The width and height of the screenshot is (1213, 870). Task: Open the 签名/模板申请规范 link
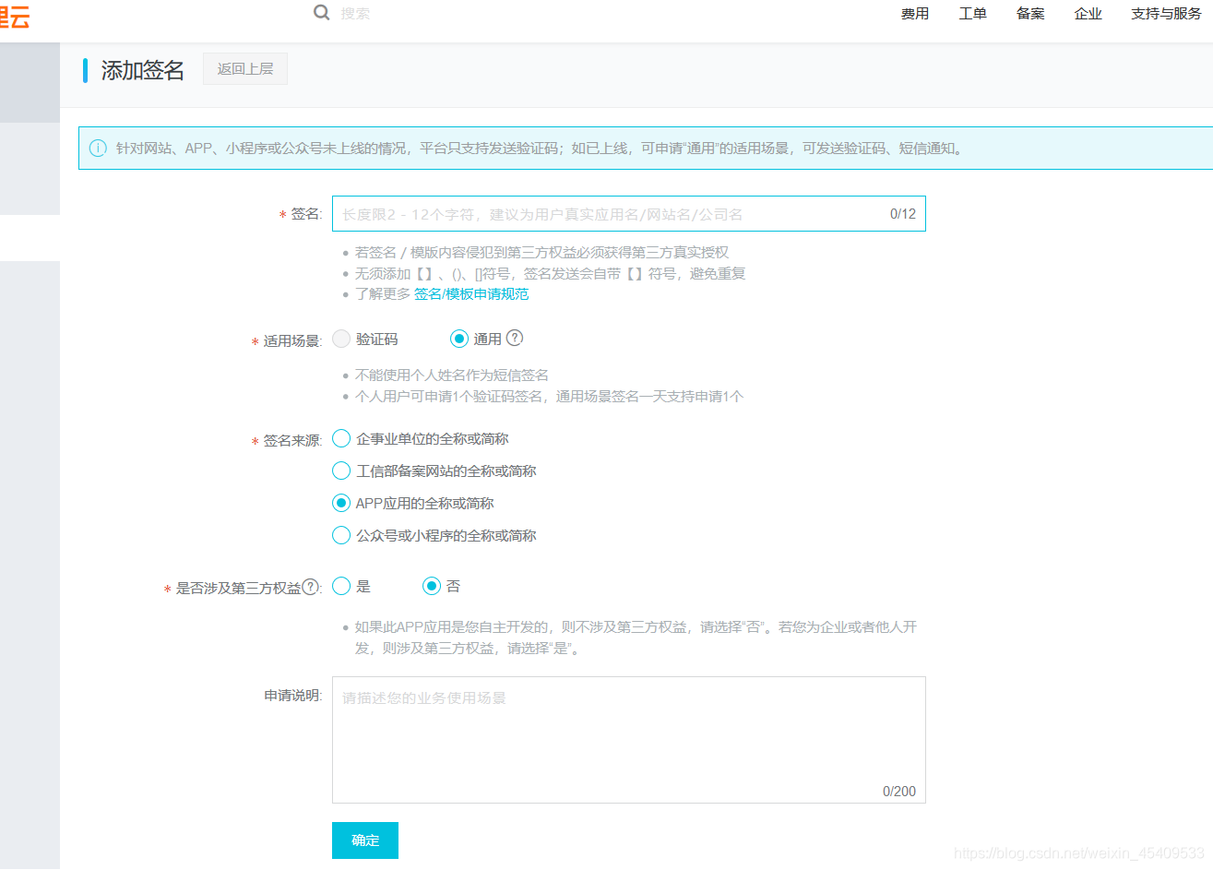(x=471, y=294)
